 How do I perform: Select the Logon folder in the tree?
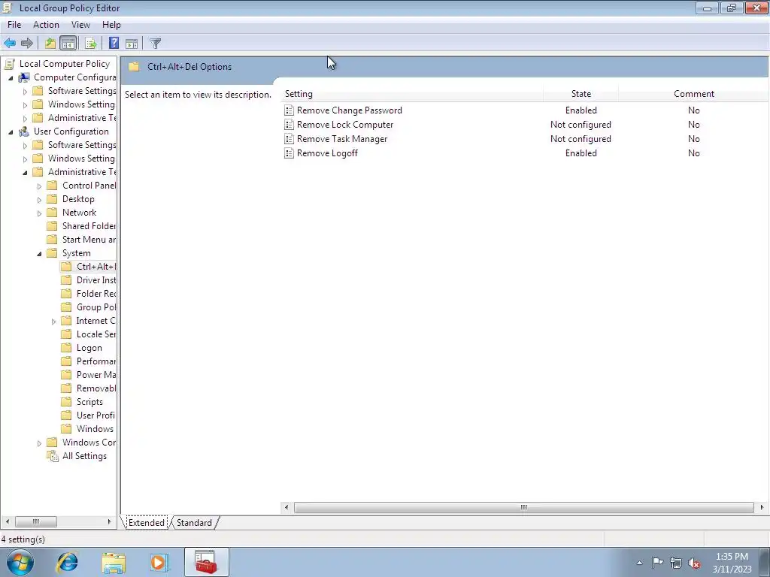coord(89,348)
